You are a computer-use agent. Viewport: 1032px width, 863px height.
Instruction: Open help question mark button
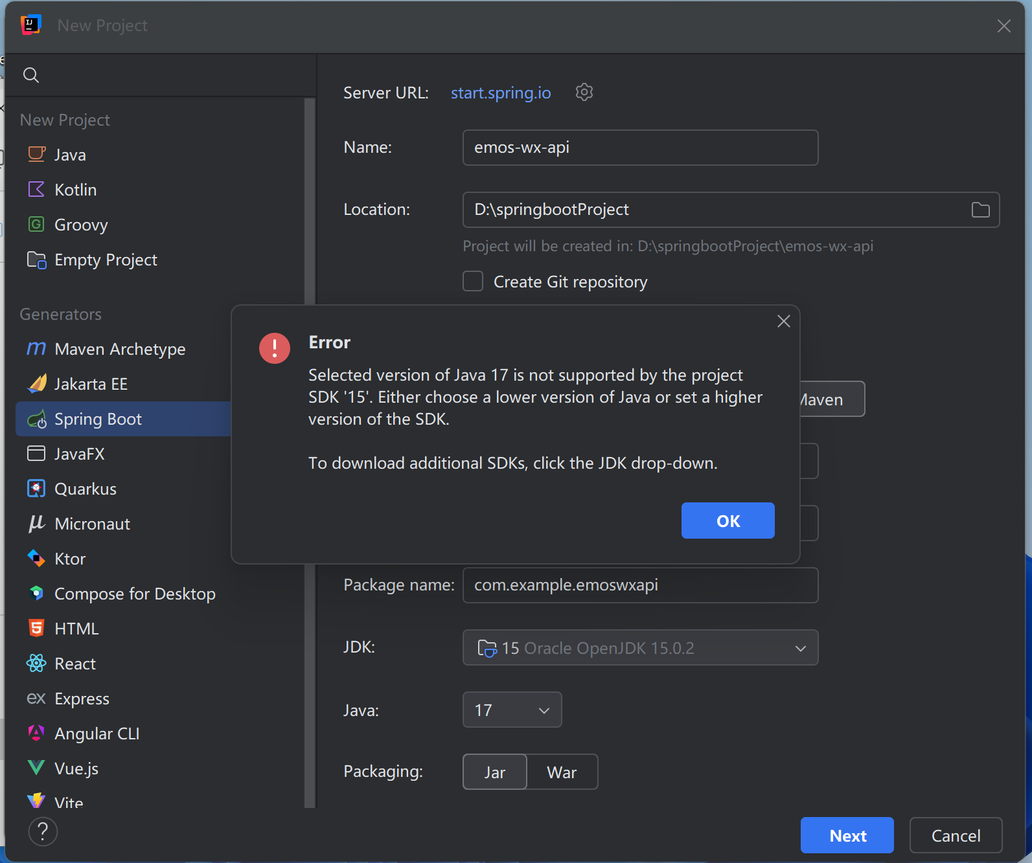coord(43,832)
